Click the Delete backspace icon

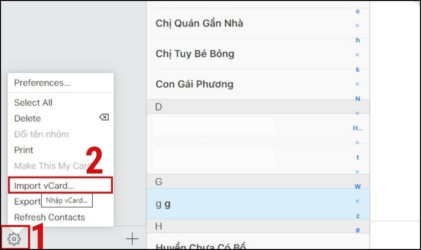(x=104, y=117)
